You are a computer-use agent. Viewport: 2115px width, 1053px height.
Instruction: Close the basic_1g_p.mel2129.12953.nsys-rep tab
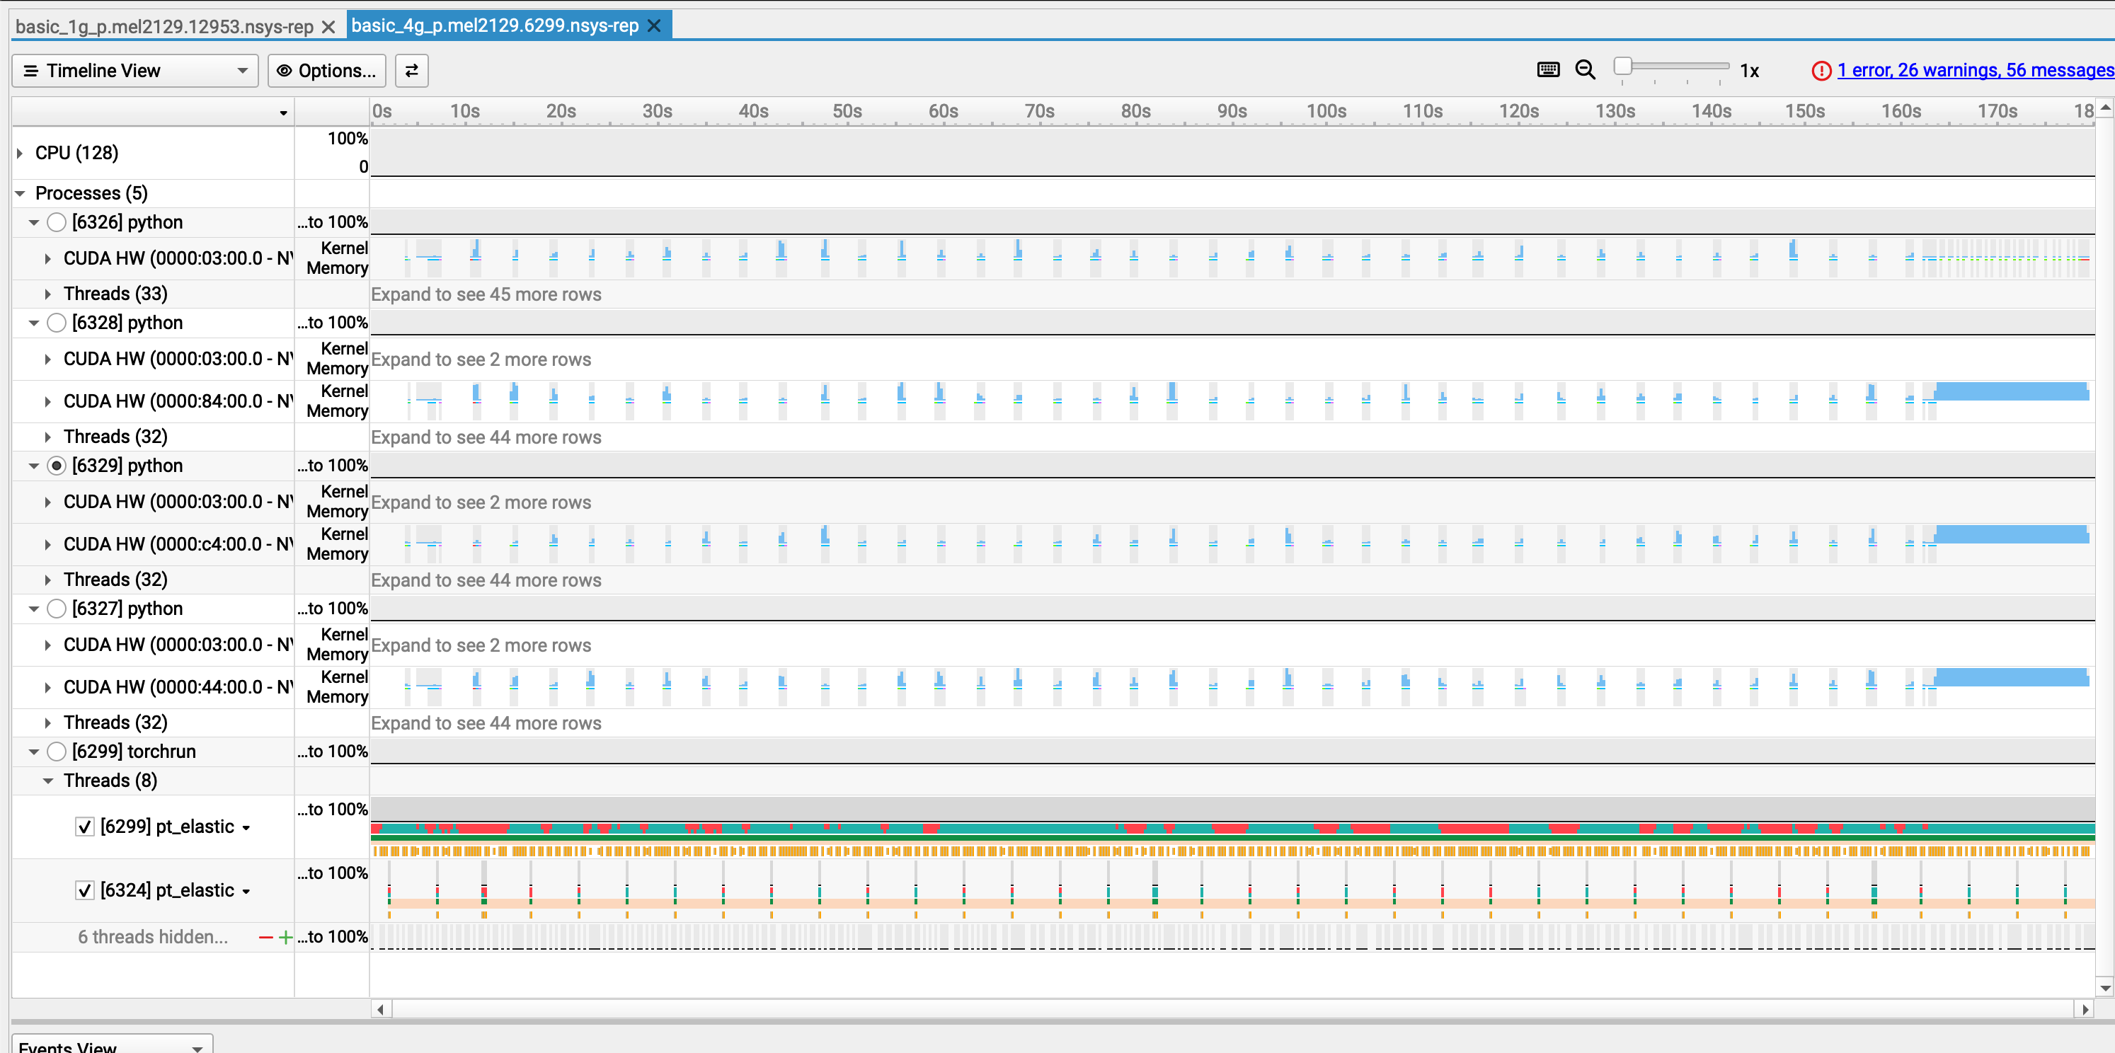pyautogui.click(x=328, y=27)
